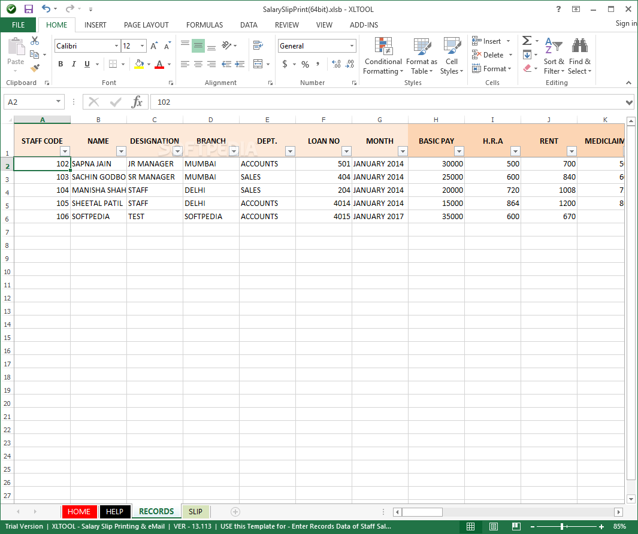Apply Percent Style

[305, 64]
